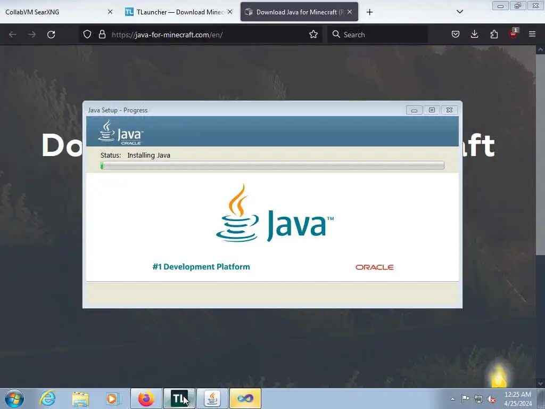Image resolution: width=545 pixels, height=409 pixels.
Task: Go forward to the next page
Action: (x=32, y=35)
